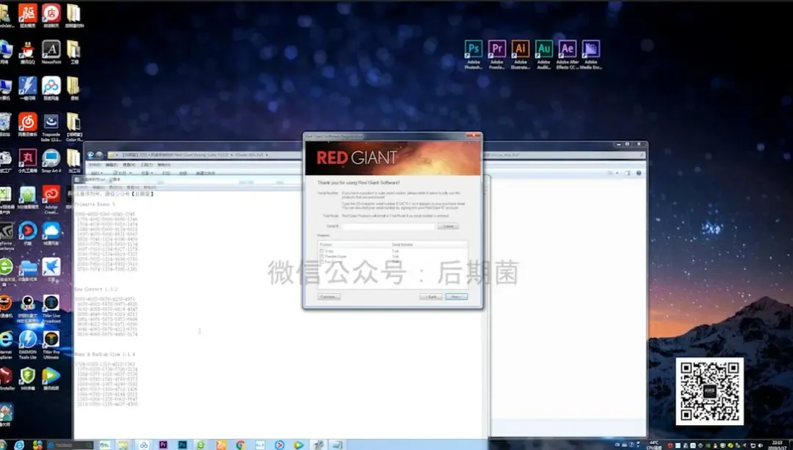793x450 pixels.
Task: Open Tencent Video play-triangle desktop icon
Action: pyautogui.click(x=51, y=379)
